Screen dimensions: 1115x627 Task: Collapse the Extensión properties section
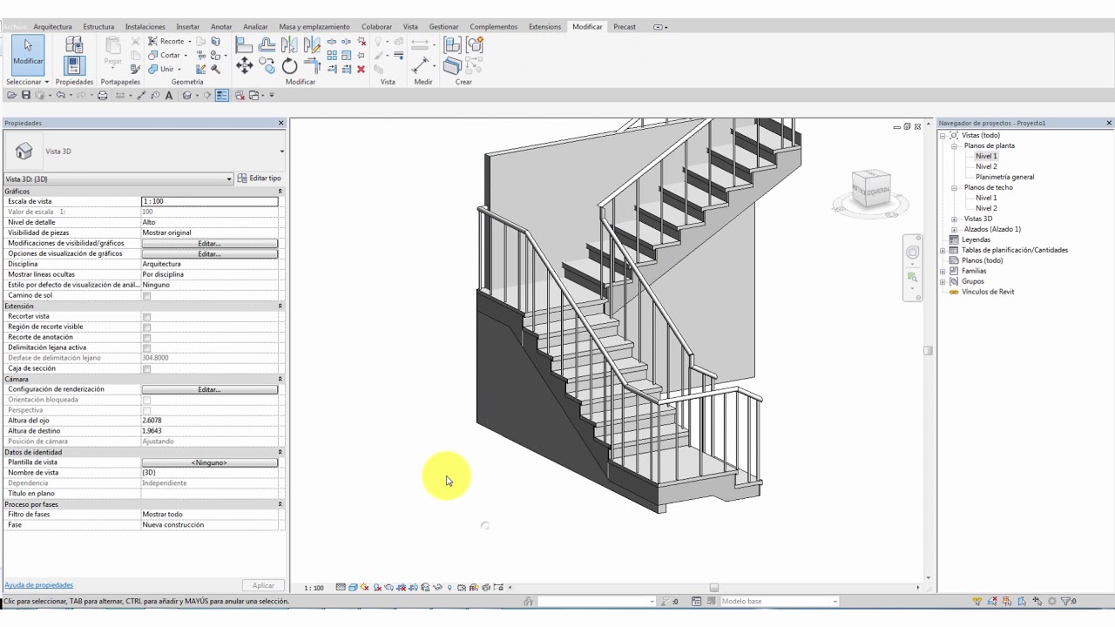point(280,307)
